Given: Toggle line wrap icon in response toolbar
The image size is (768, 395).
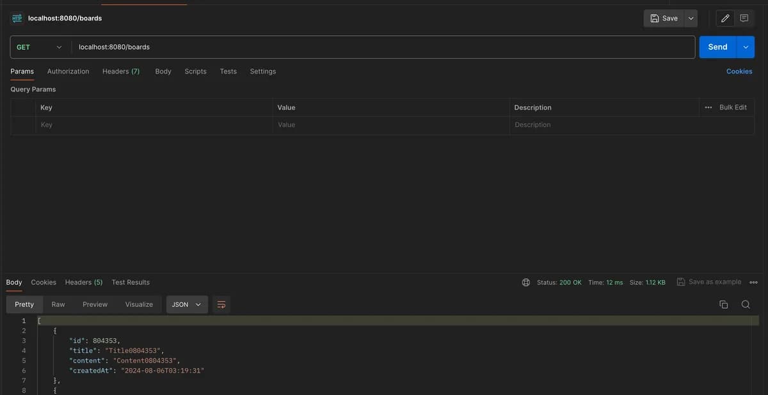Looking at the screenshot, I should pyautogui.click(x=221, y=304).
